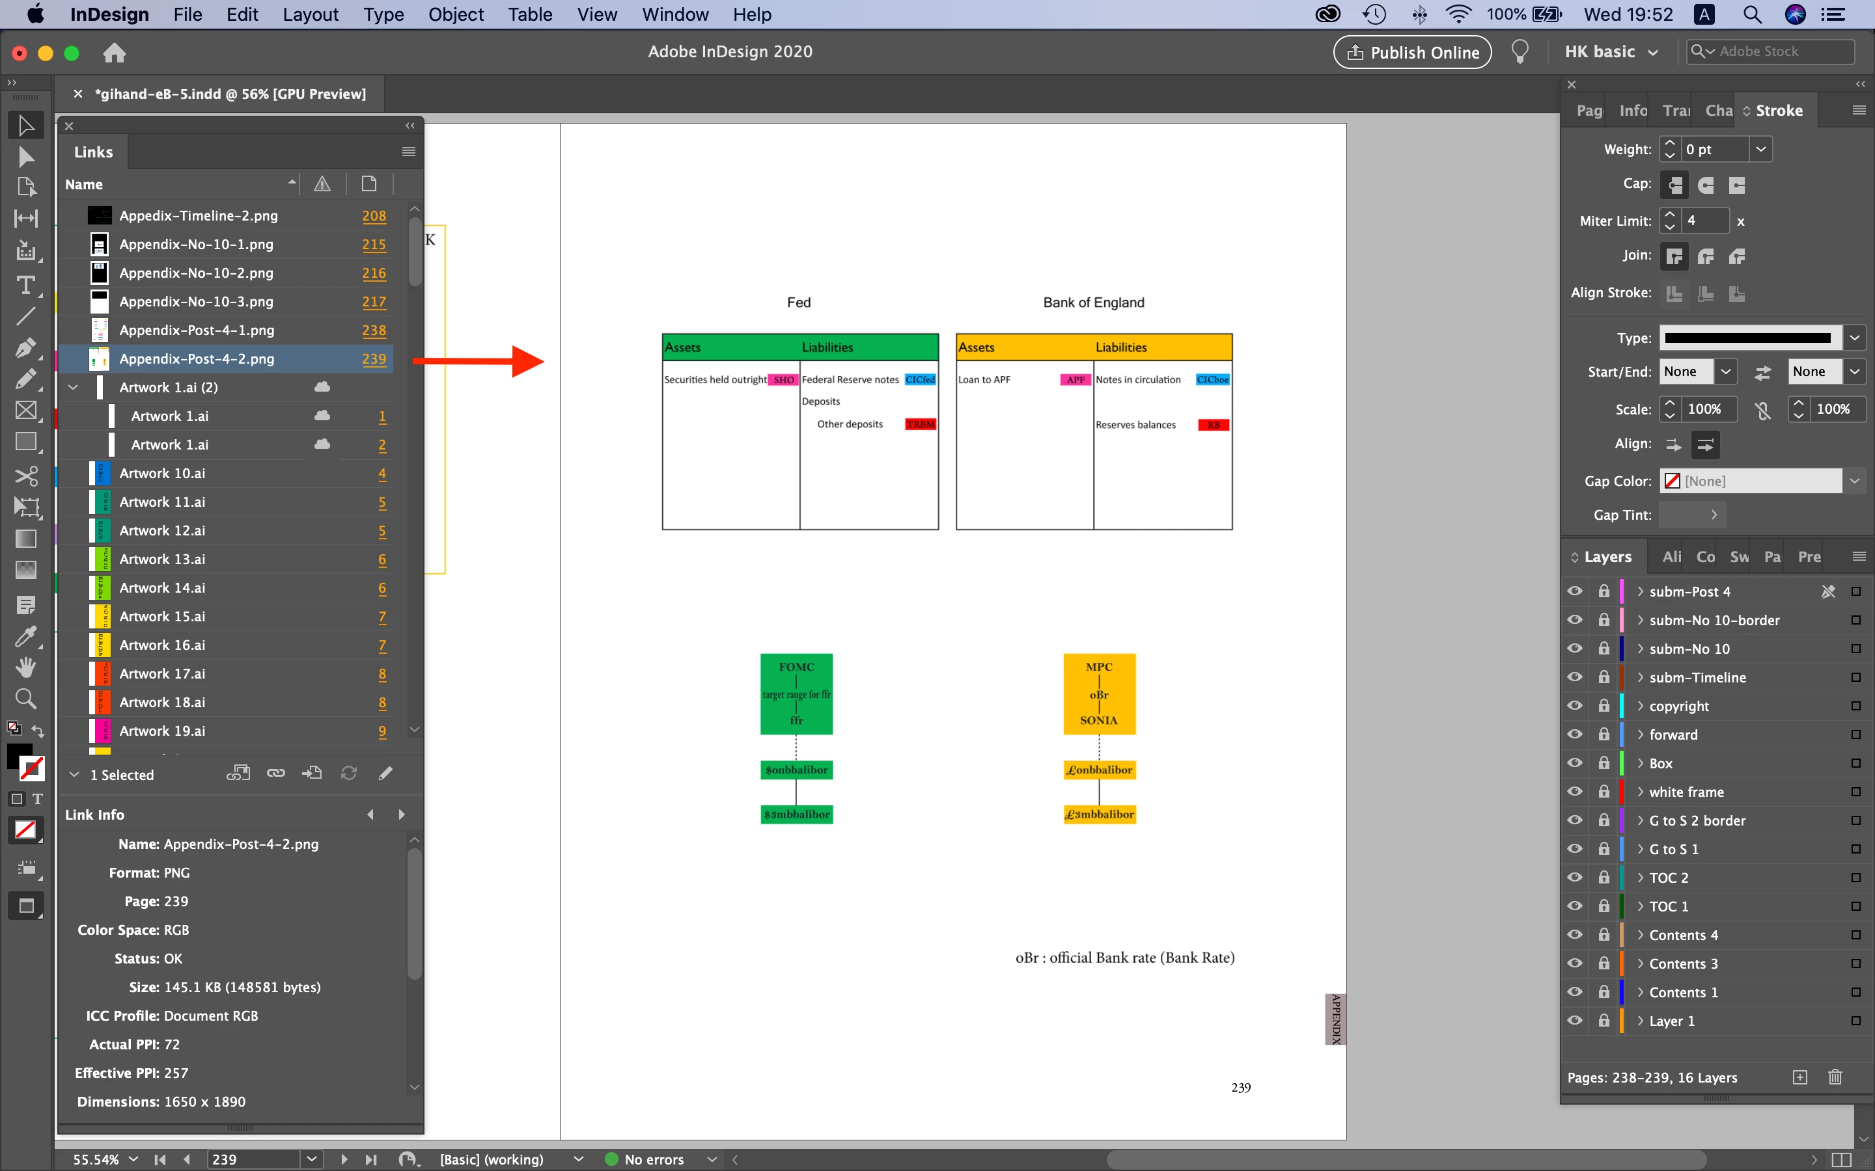The image size is (1875, 1171).
Task: Pick the Hand tool
Action: click(25, 667)
